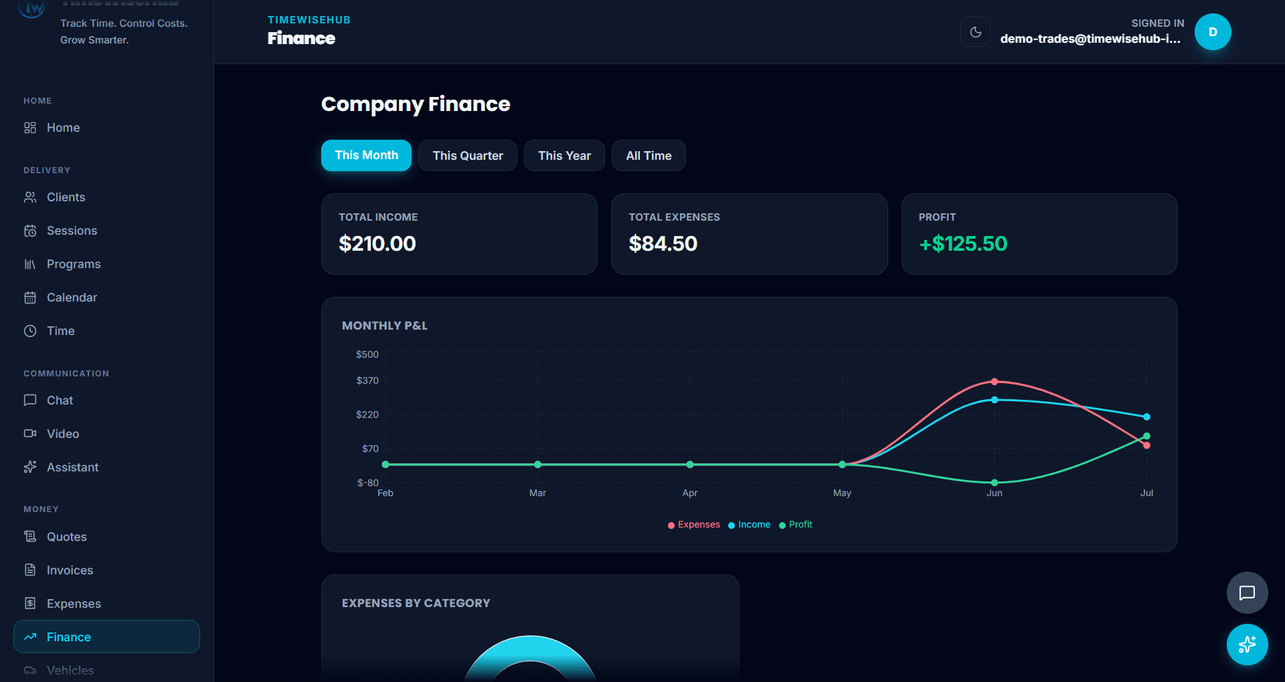
Task: Open Sessions page
Action: coord(106,231)
